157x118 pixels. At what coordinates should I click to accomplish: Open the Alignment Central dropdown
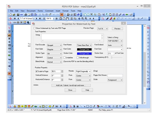pyautogui.click(x=55, y=58)
